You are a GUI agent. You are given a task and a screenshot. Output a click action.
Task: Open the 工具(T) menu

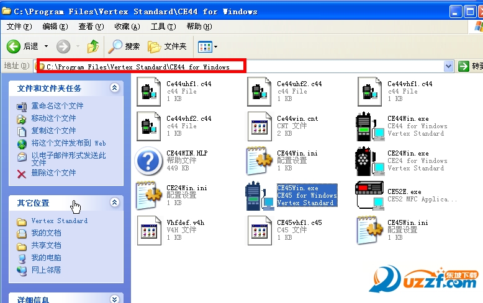pos(163,27)
